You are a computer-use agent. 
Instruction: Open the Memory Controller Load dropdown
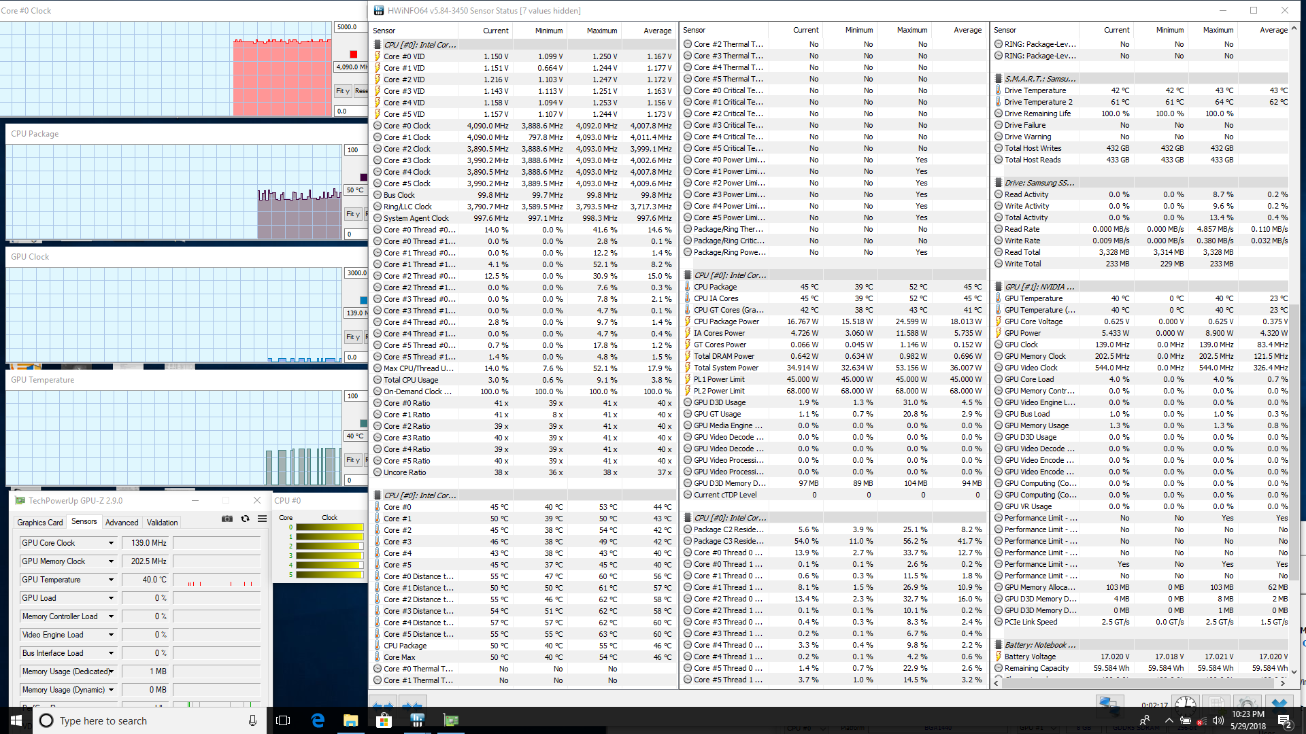pos(111,616)
